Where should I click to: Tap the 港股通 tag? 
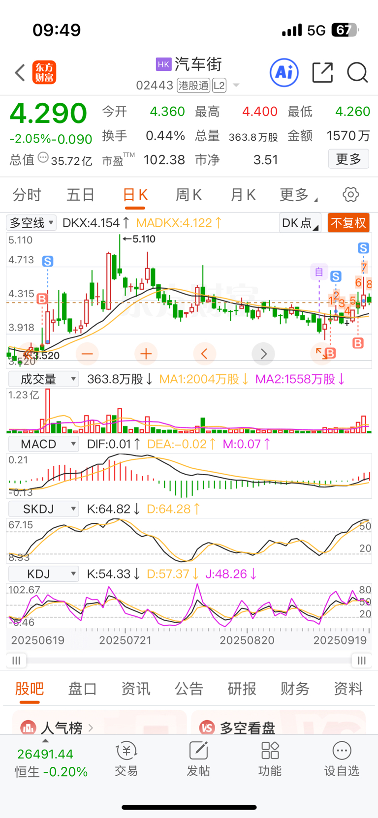(x=193, y=86)
